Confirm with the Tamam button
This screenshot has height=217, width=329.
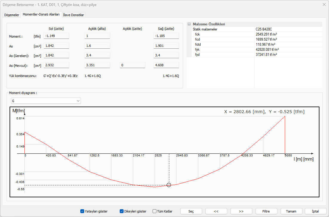click(x=291, y=211)
